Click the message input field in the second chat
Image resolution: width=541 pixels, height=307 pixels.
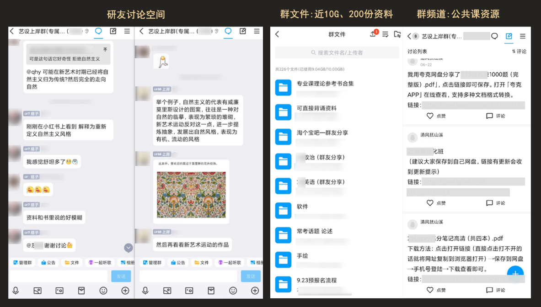coord(188,276)
